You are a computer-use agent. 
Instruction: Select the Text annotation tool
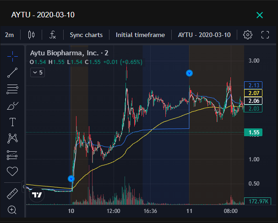pyautogui.click(x=12, y=122)
